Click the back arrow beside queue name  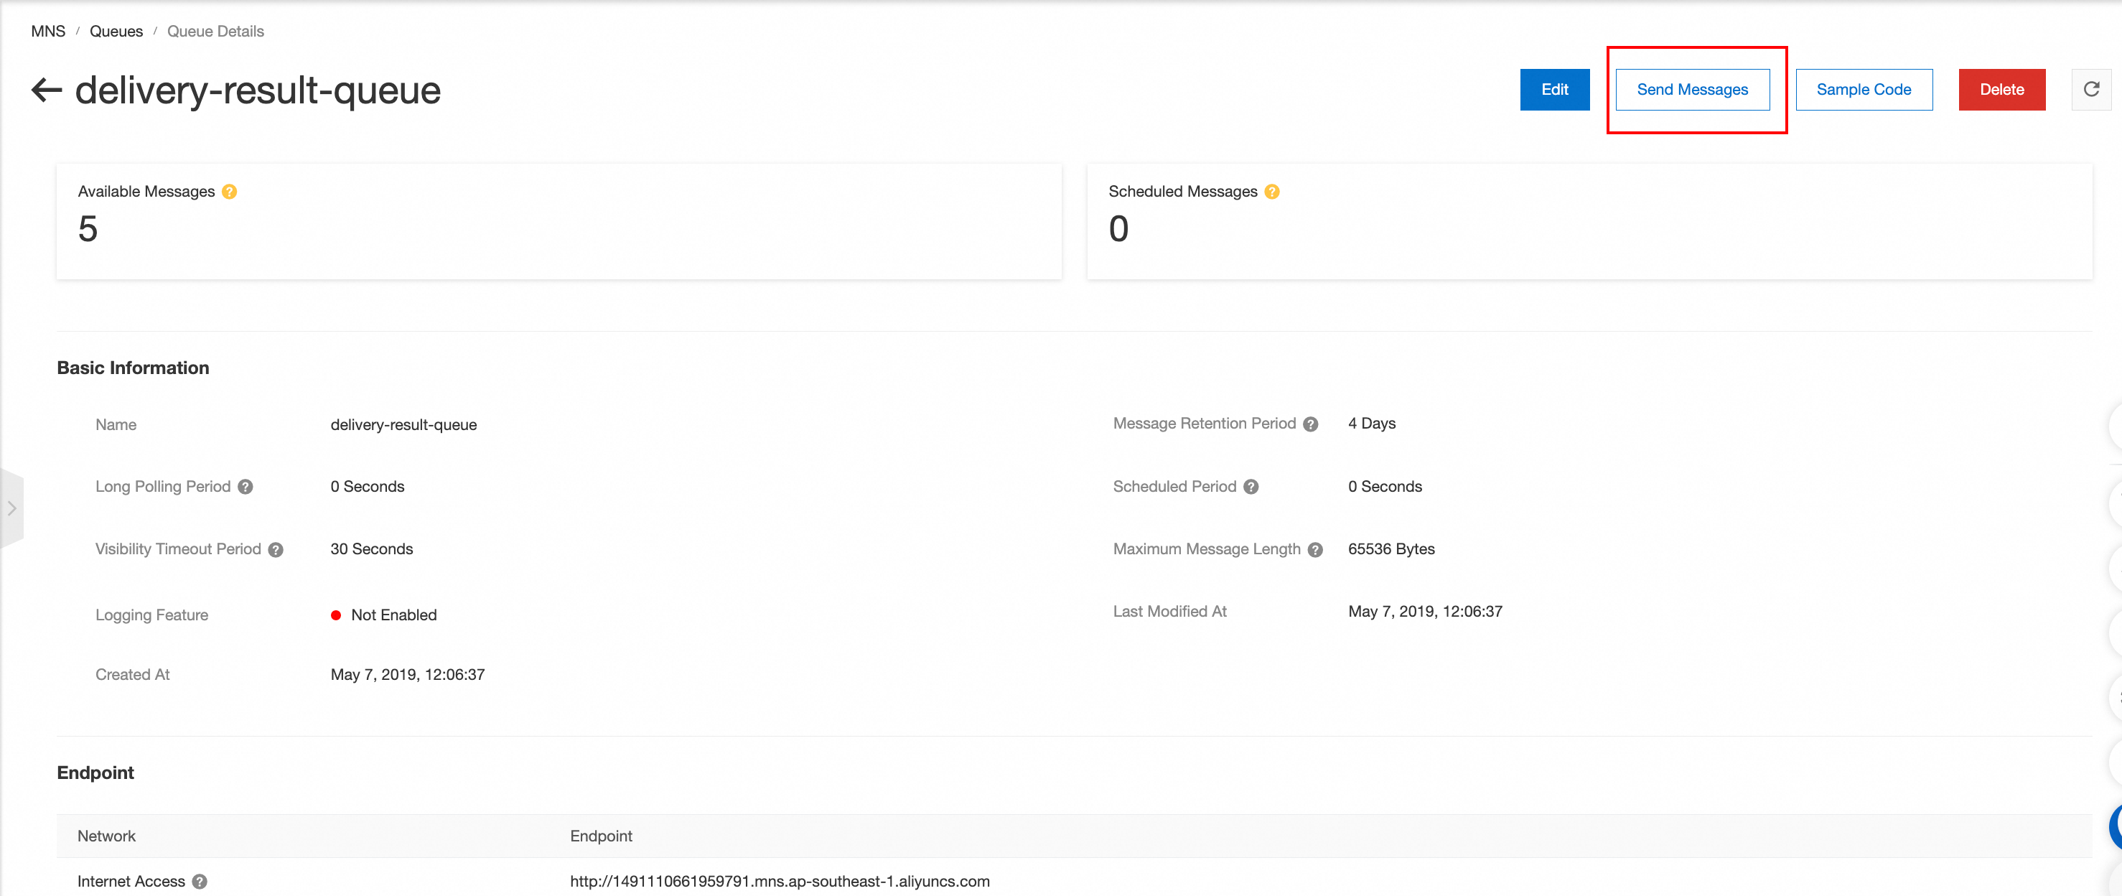point(47,90)
